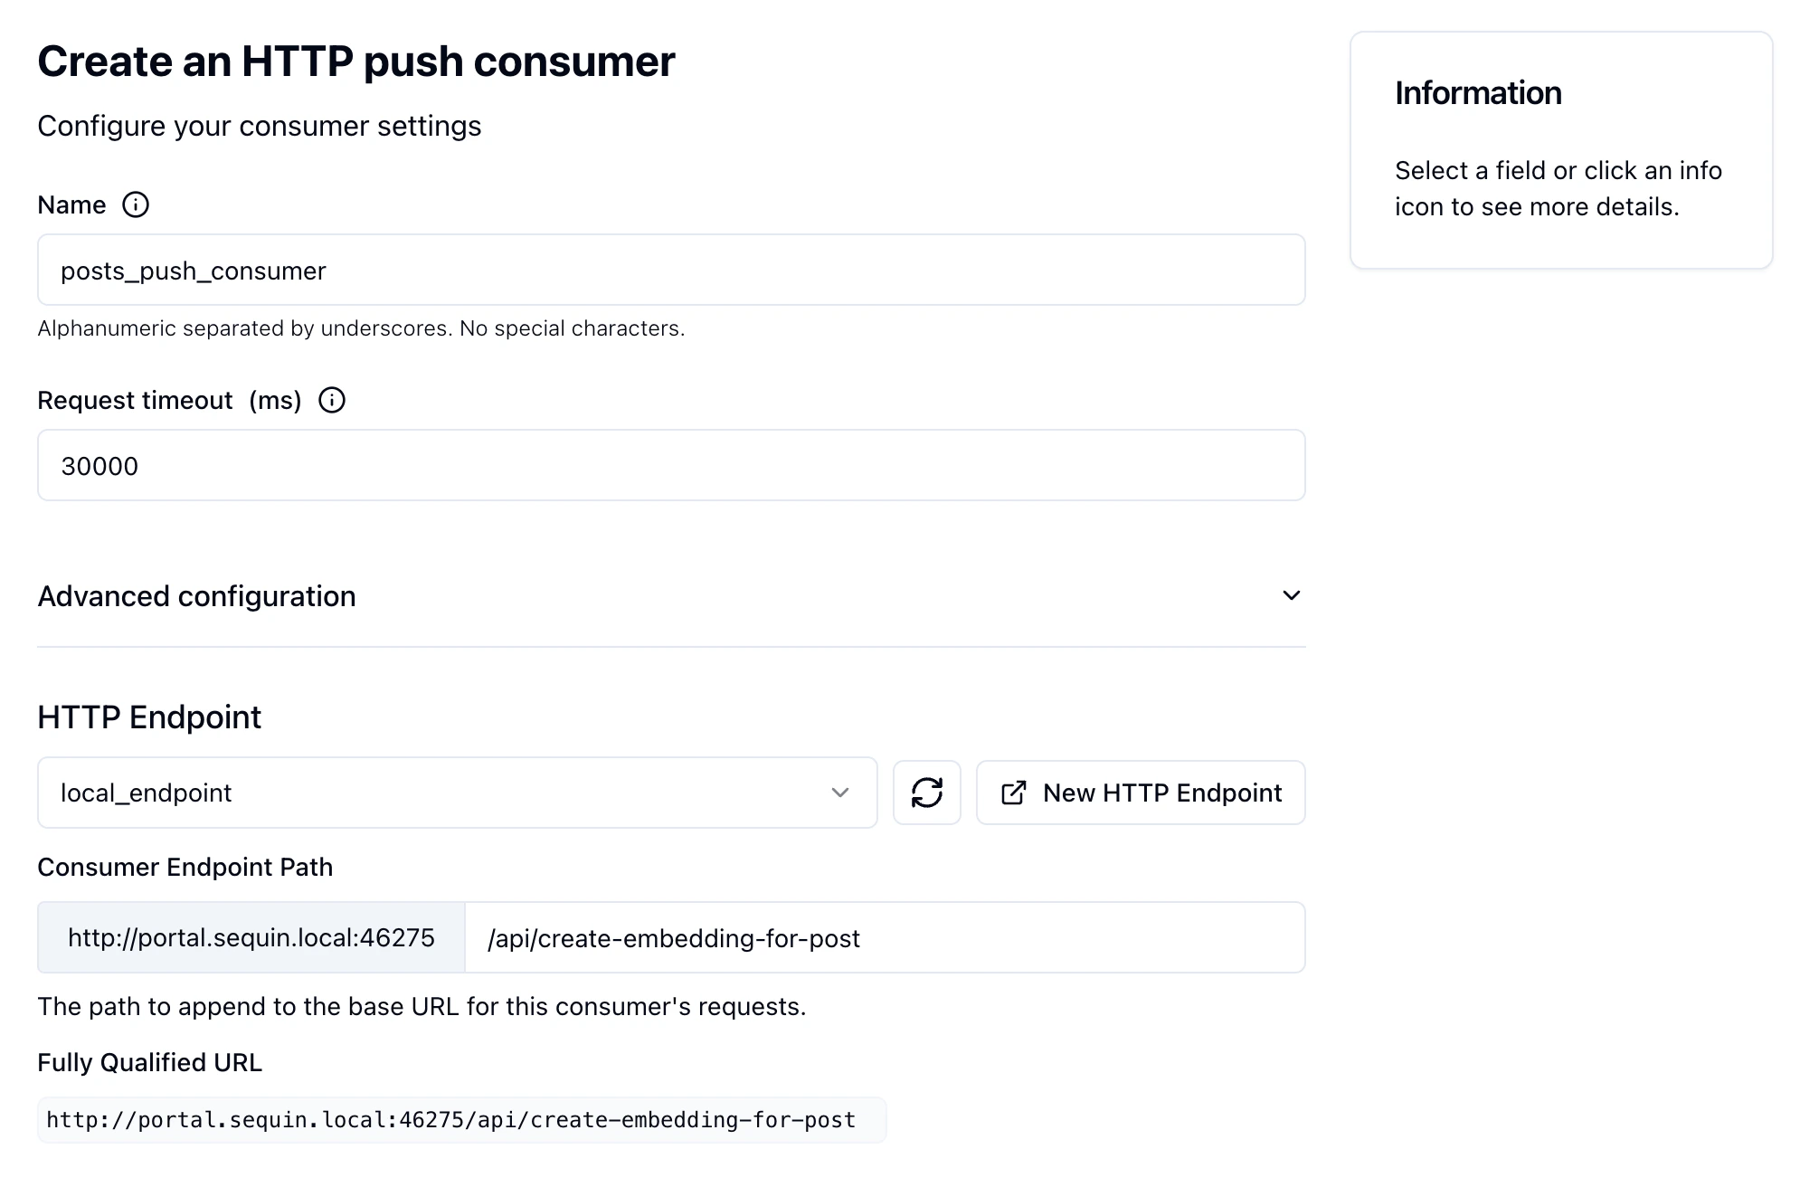Click the Create an HTTP push consumer title
The image size is (1800, 1187).
(x=355, y=61)
